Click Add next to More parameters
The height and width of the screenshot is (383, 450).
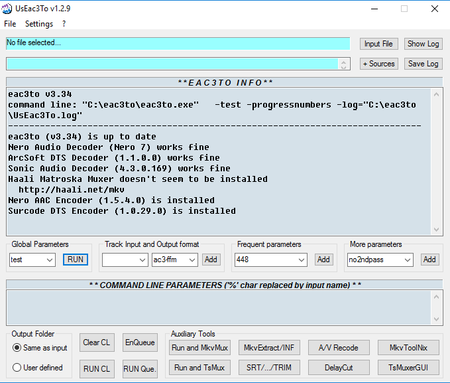[429, 260]
